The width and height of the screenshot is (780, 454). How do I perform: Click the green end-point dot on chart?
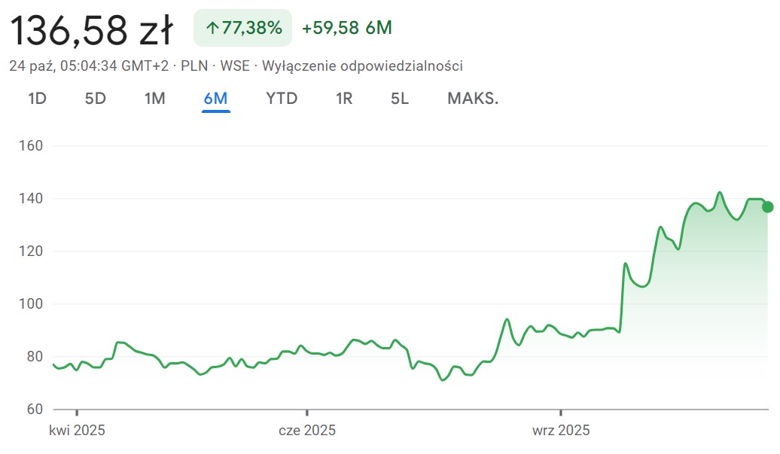[767, 207]
